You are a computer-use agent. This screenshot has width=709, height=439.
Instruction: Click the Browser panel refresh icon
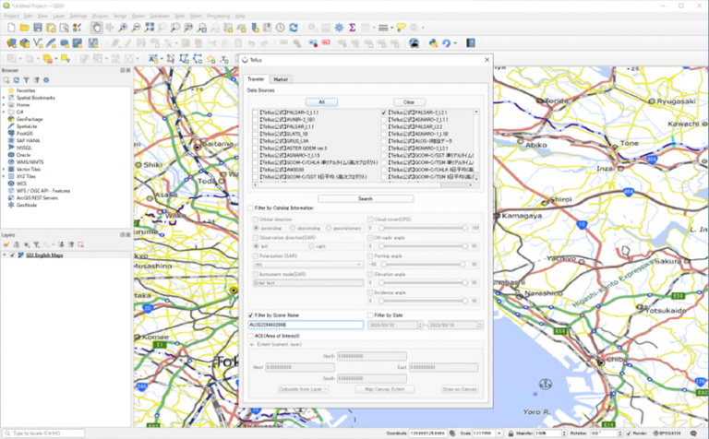[17, 80]
